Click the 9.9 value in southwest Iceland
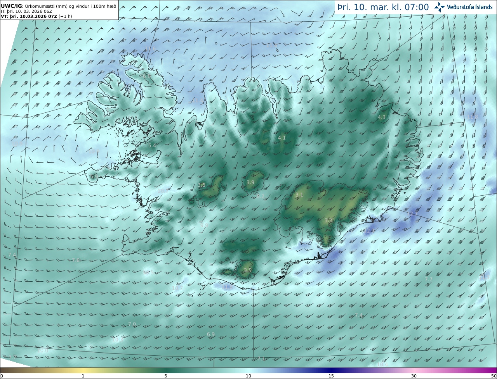 (x=204, y=225)
